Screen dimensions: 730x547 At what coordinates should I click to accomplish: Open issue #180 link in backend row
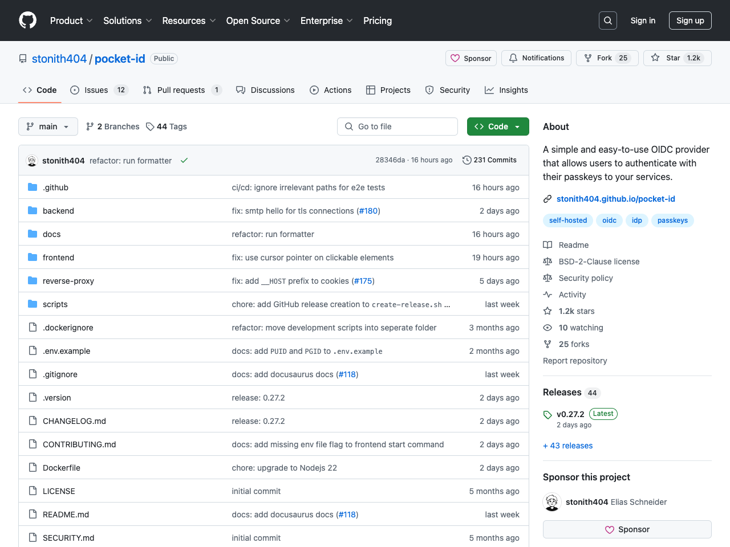coord(368,211)
